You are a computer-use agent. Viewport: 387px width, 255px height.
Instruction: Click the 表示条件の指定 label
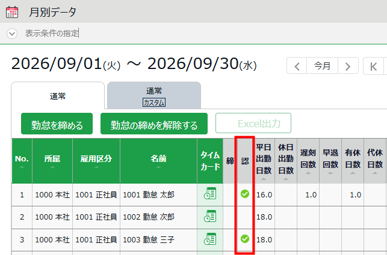pos(52,33)
